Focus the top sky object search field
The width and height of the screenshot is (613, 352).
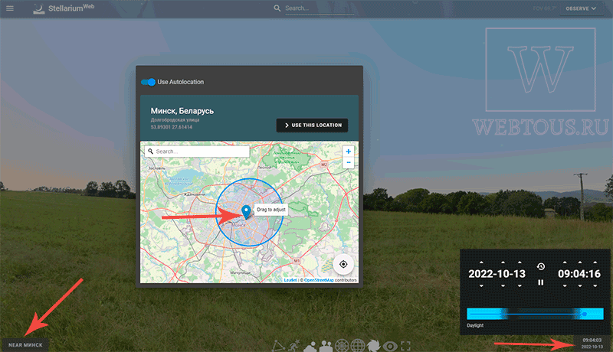tap(320, 8)
